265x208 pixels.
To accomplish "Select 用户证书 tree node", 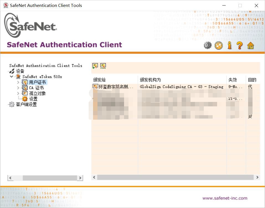I will coord(37,82).
